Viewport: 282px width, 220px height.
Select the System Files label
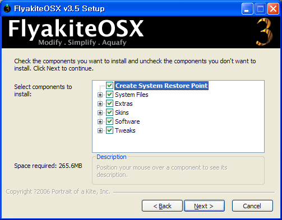tap(132, 95)
